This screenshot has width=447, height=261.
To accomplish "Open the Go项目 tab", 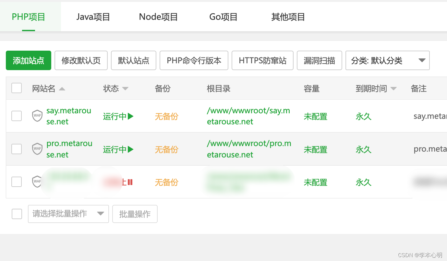I will pyautogui.click(x=223, y=17).
